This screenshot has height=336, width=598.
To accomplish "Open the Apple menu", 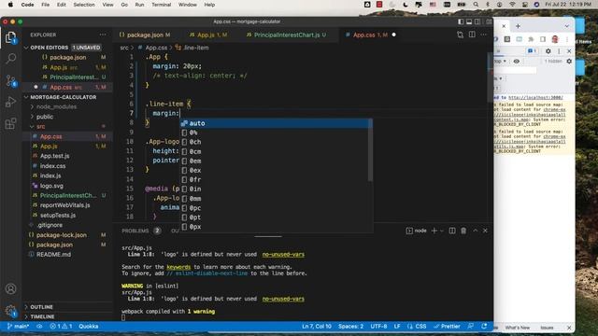I will pyautogui.click(x=10, y=5).
